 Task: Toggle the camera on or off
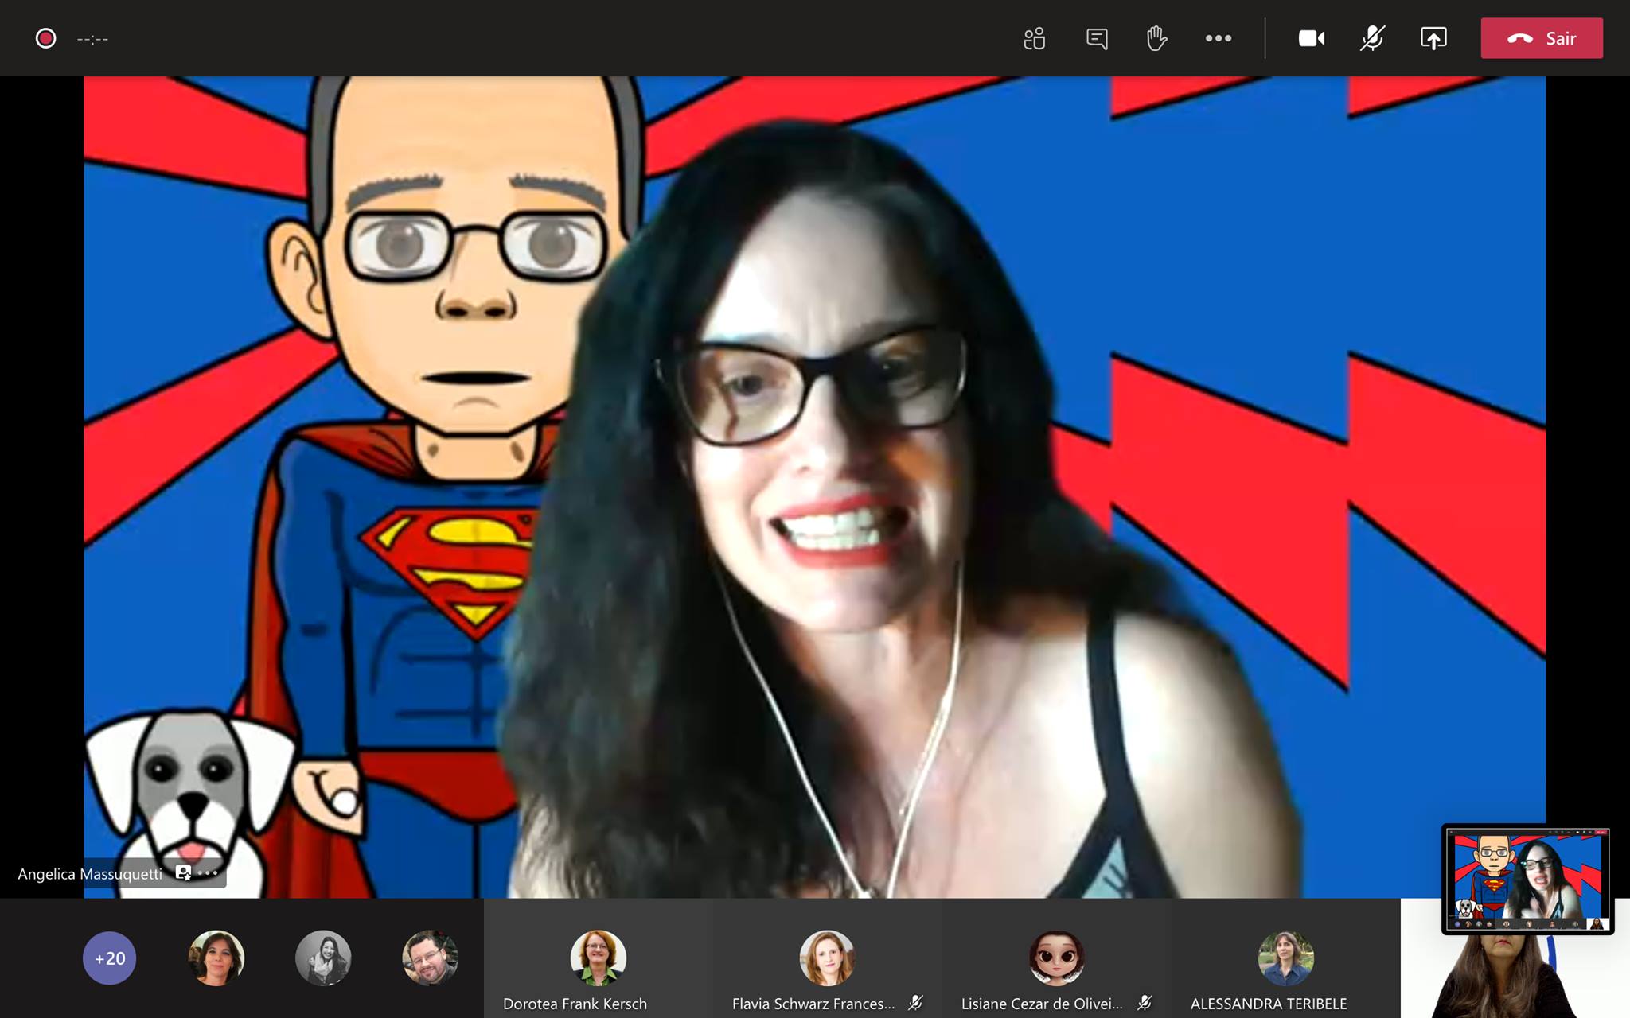click(x=1312, y=38)
